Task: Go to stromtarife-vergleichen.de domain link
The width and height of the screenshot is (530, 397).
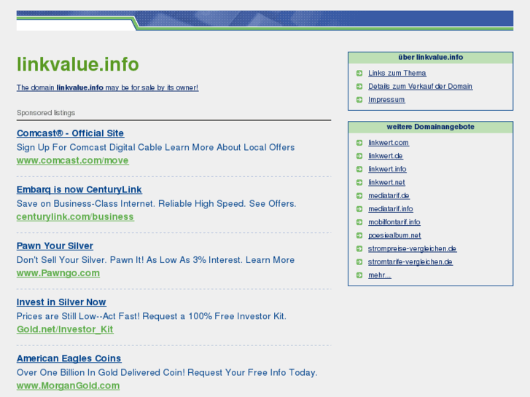Action: 410,262
